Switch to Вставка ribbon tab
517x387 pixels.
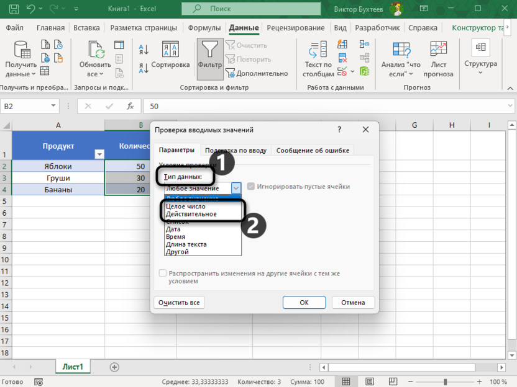coord(86,28)
